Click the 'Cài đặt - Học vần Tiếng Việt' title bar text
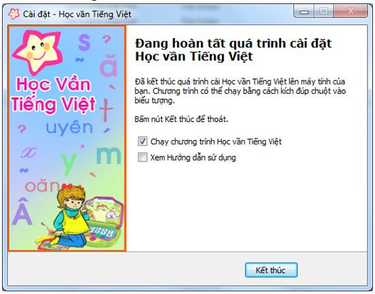The image size is (375, 294). (77, 14)
